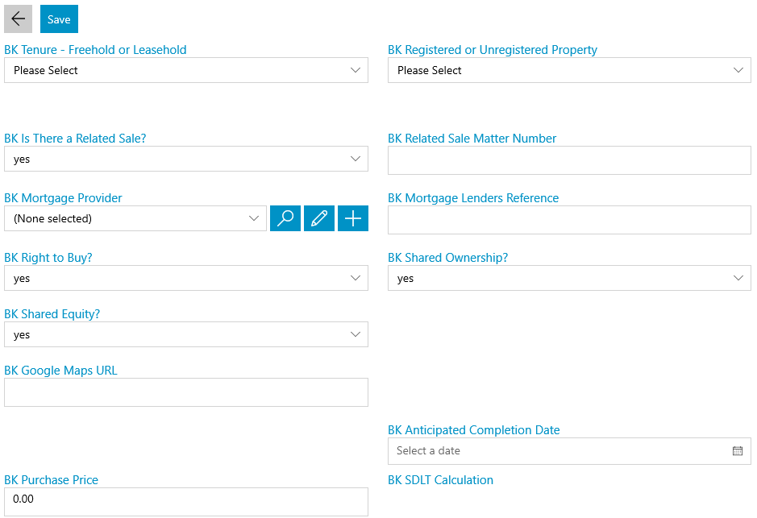
Task: Select the BK Google Maps URL field
Action: click(186, 392)
